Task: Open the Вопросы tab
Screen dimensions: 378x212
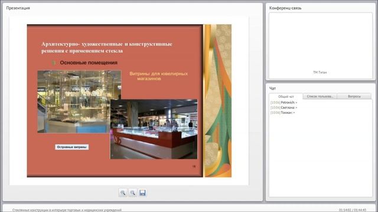Action: [x=354, y=97]
